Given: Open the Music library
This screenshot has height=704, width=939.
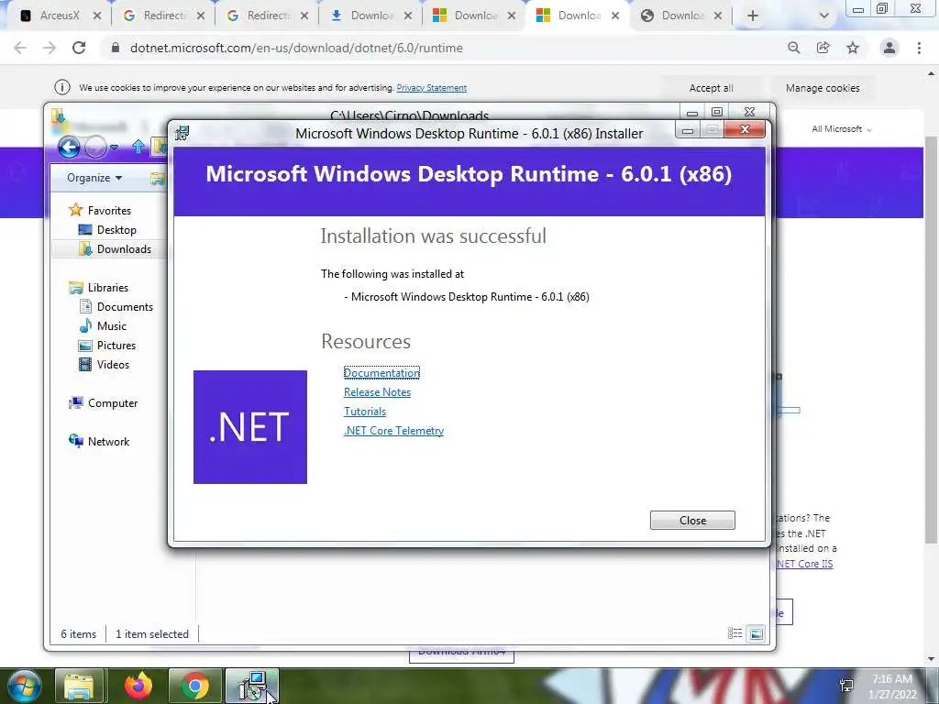Looking at the screenshot, I should click(x=103, y=325).
